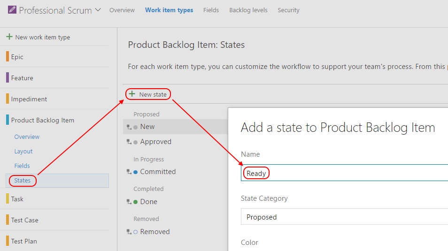Click the green Done state dot
This screenshot has height=251, width=448.
click(x=135, y=202)
